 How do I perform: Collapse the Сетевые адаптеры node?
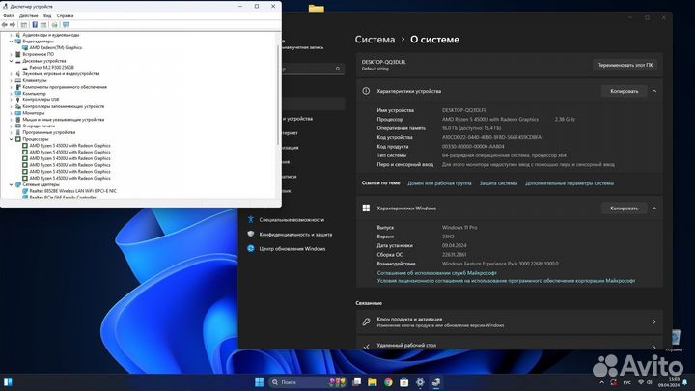point(11,184)
